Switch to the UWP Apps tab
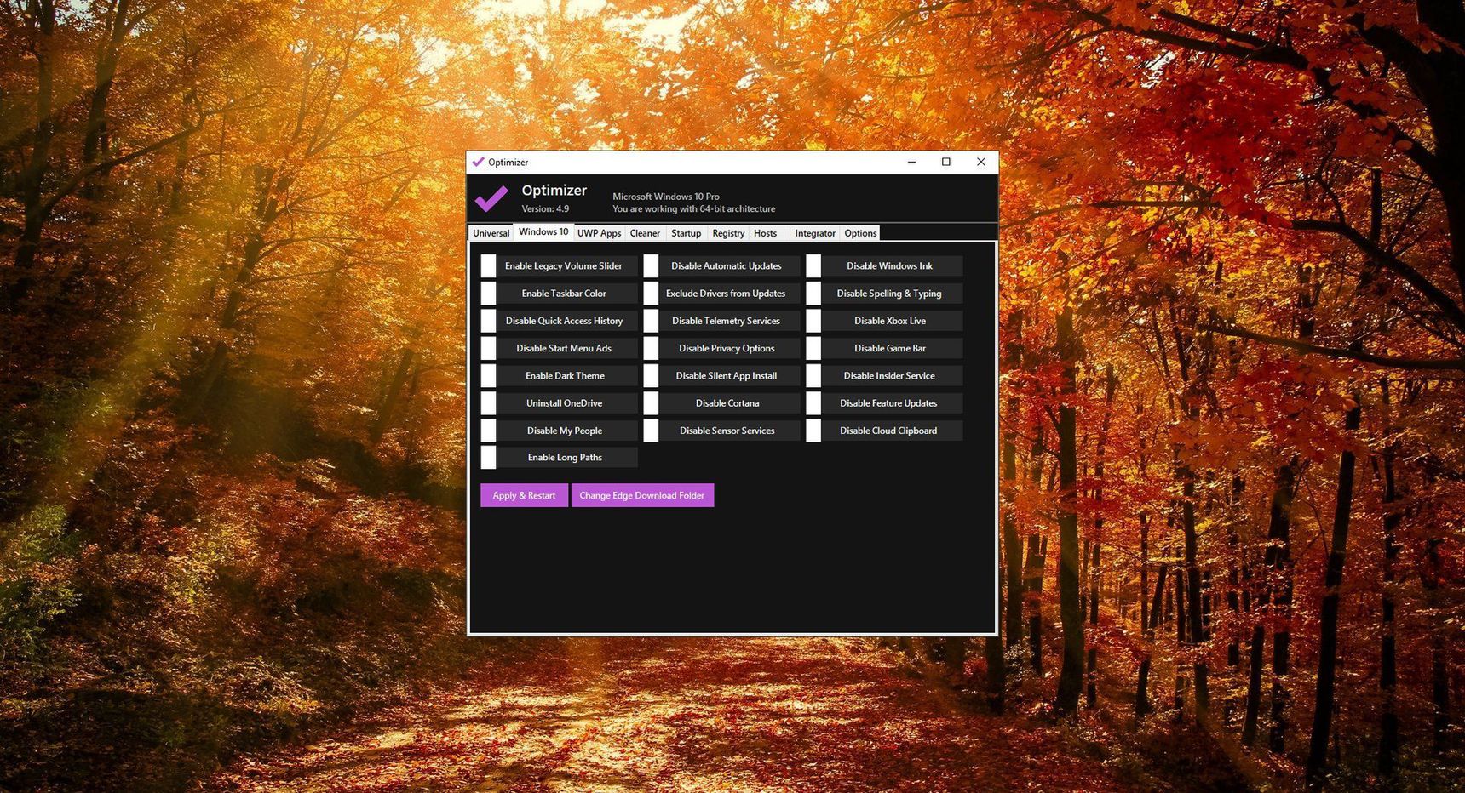This screenshot has width=1465, height=793. (599, 233)
